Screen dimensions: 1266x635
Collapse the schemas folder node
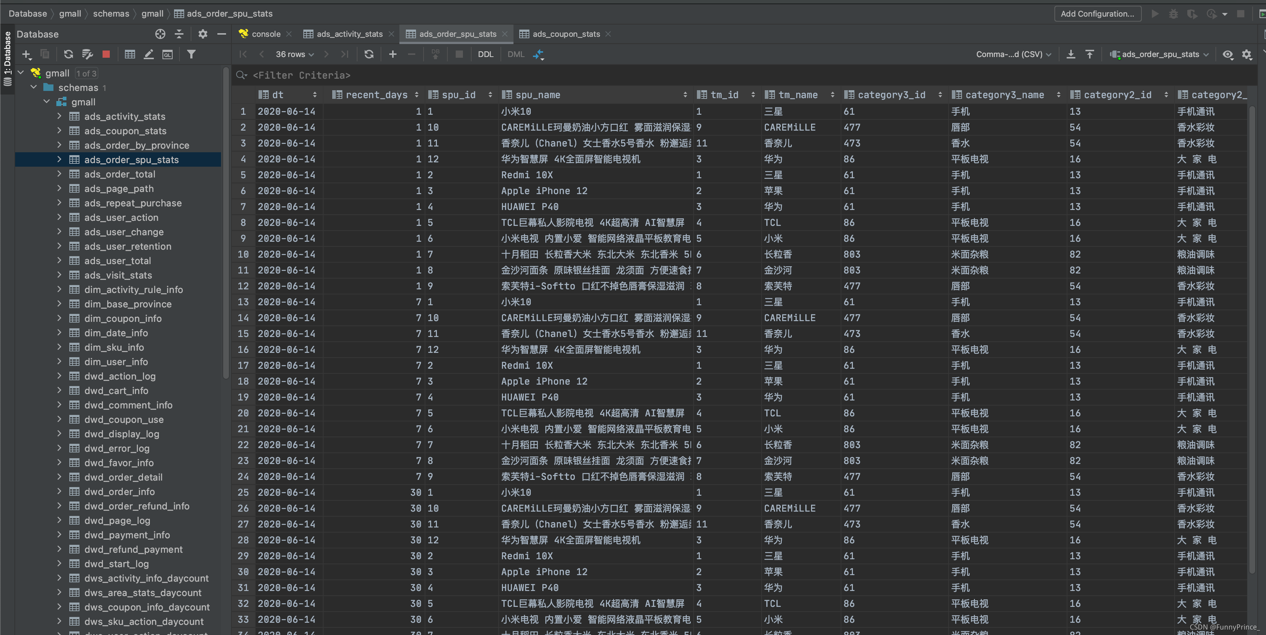34,87
